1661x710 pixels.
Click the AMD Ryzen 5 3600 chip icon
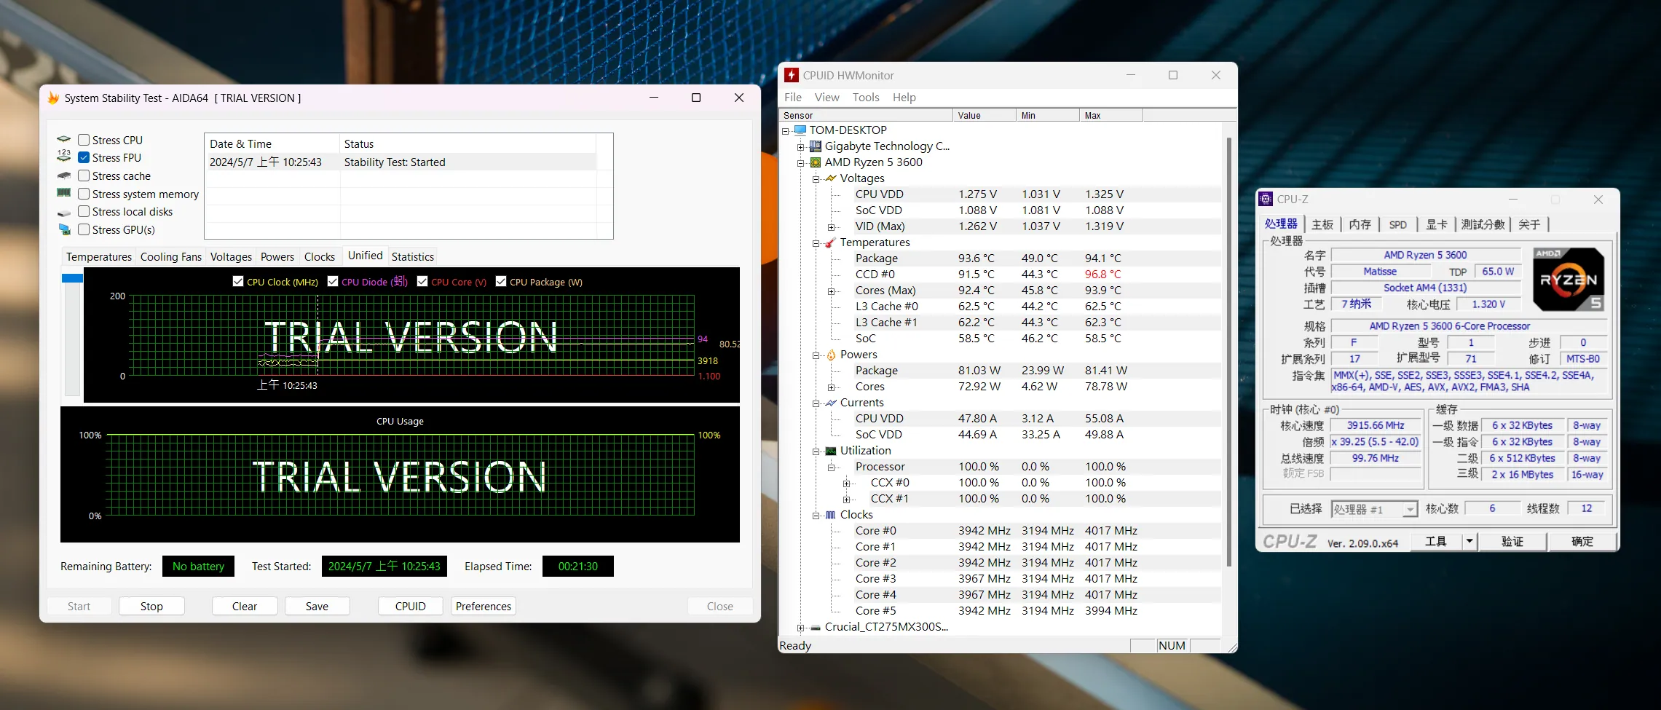click(816, 162)
